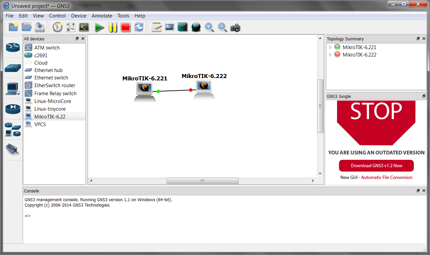This screenshot has height=255, width=430.
Task: Open the Tools menu
Action: coord(123,15)
